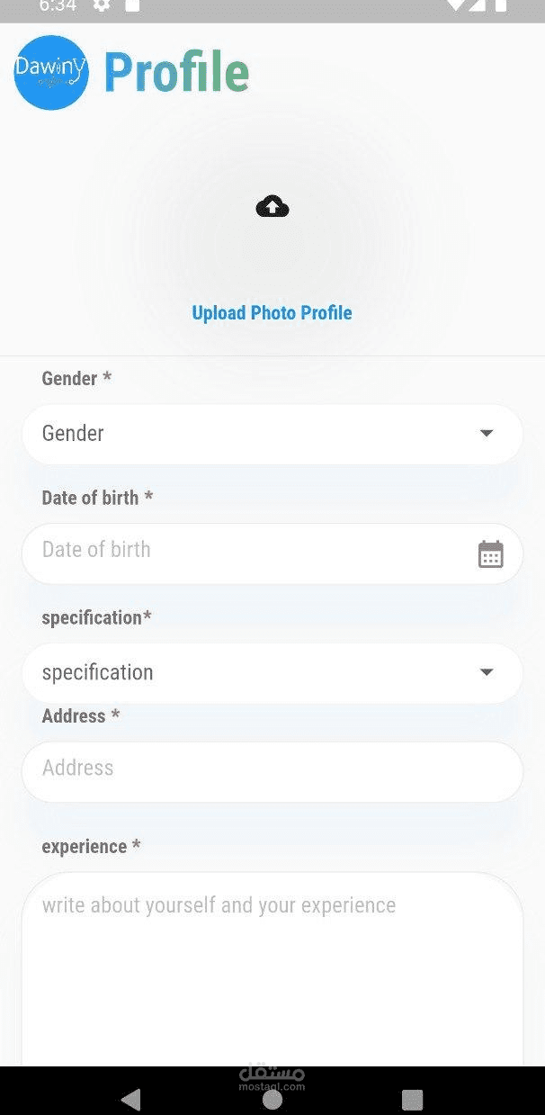Viewport: 545px width, 1115px height.
Task: Tap the Android home circle button
Action: [272, 1099]
